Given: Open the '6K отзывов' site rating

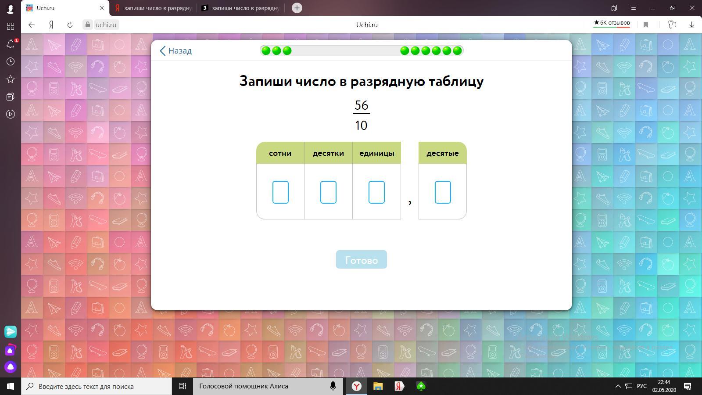Looking at the screenshot, I should pos(612,23).
